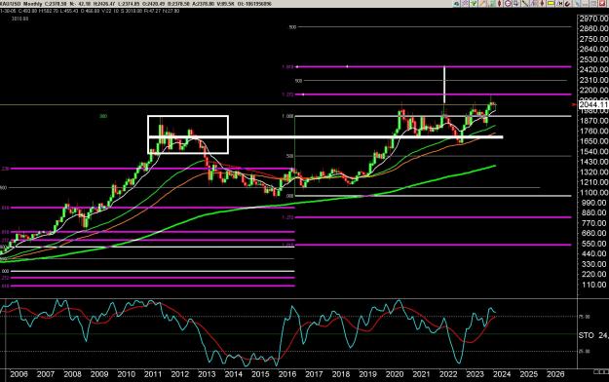
Task: Click the diagonal trendline drawing tool icon
Action: [x=525, y=4]
